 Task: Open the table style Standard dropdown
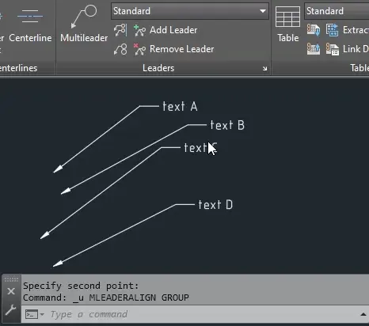(337, 11)
